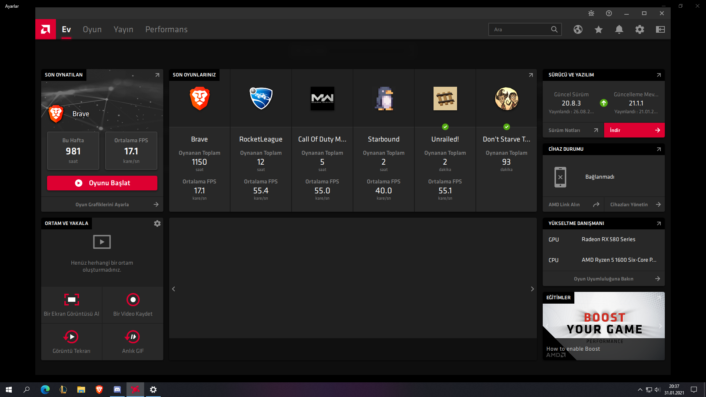Click the bug report icon
This screenshot has width=706, height=397.
(591, 13)
